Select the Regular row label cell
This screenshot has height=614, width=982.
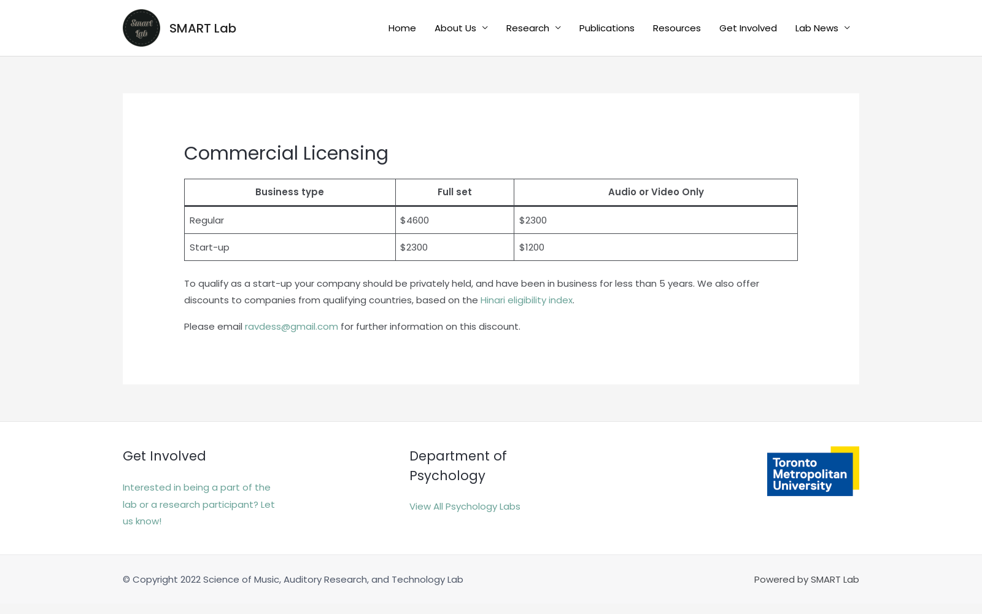click(290, 220)
